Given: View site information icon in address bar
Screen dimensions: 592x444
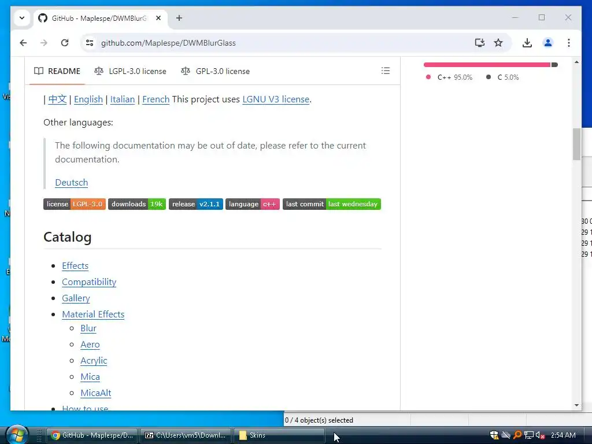Looking at the screenshot, I should (x=90, y=43).
